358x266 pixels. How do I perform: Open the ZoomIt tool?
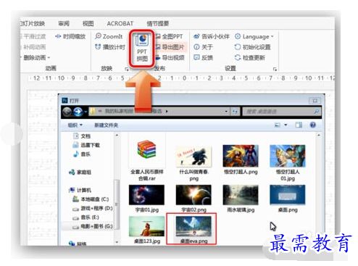point(109,36)
